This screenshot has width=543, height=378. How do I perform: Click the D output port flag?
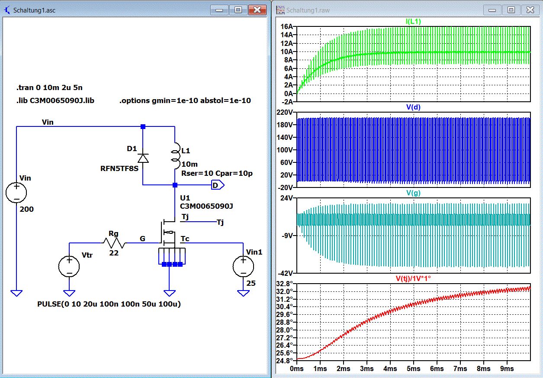pyautogui.click(x=218, y=185)
